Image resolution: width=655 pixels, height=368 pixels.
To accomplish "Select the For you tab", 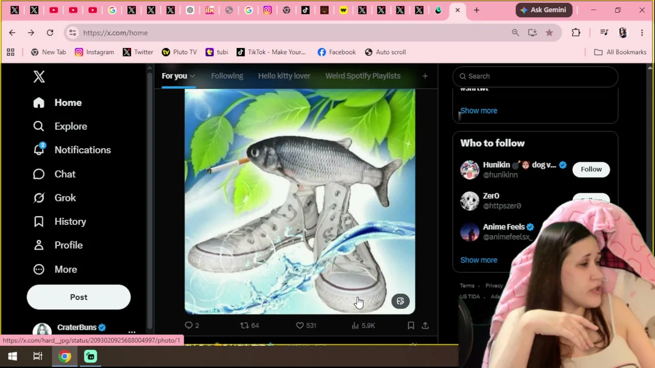I will coord(174,76).
